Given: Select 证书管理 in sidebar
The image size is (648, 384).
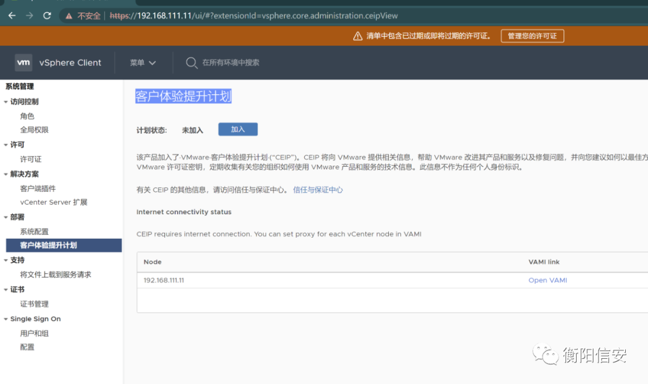Looking at the screenshot, I should pyautogui.click(x=34, y=304).
